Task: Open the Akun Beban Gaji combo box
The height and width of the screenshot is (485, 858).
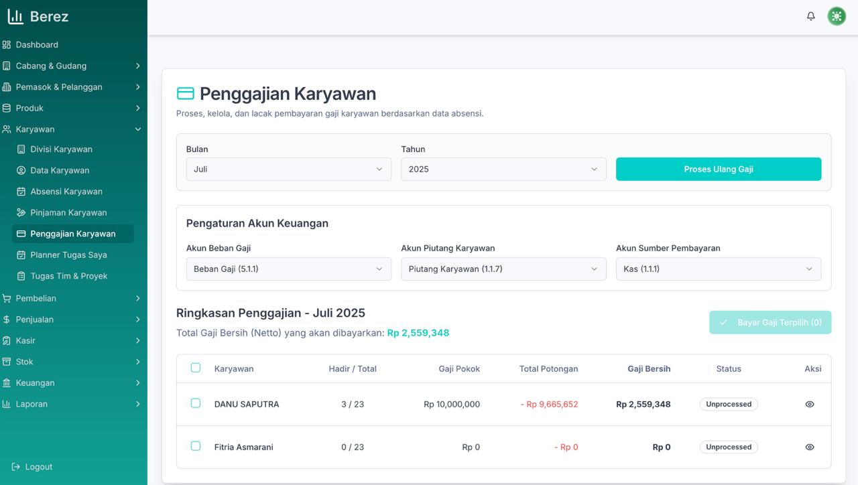Action: tap(288, 269)
